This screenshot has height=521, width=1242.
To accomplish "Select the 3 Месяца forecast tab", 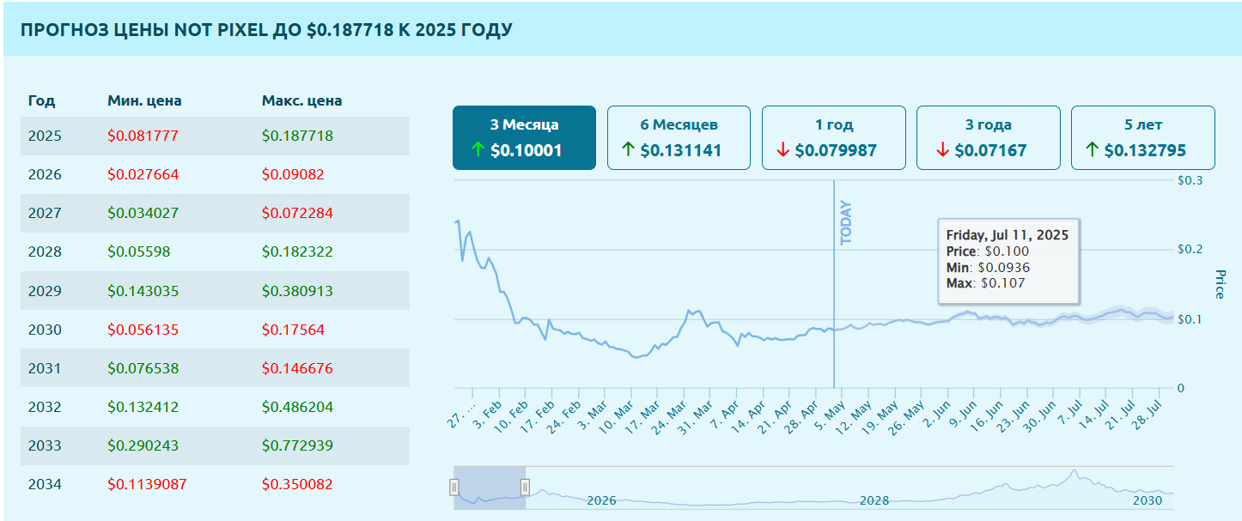I will [x=524, y=137].
